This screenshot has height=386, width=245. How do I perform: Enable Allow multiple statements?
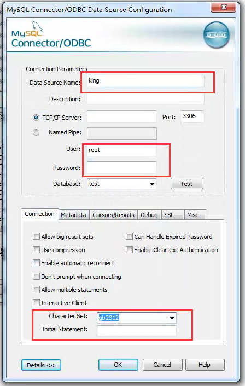36,289
